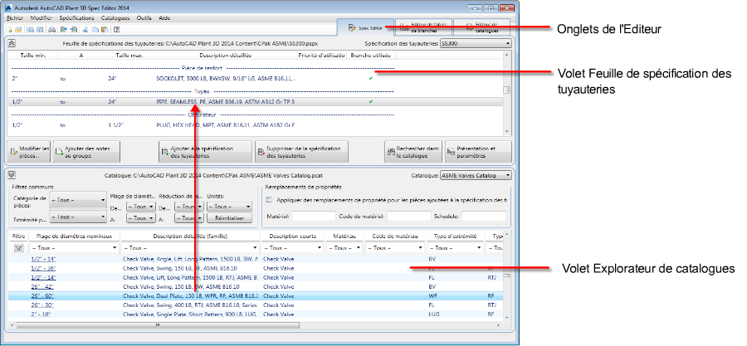This screenshot has height=346, width=747.
Task: Open the Fichier menu
Action: click(16, 18)
